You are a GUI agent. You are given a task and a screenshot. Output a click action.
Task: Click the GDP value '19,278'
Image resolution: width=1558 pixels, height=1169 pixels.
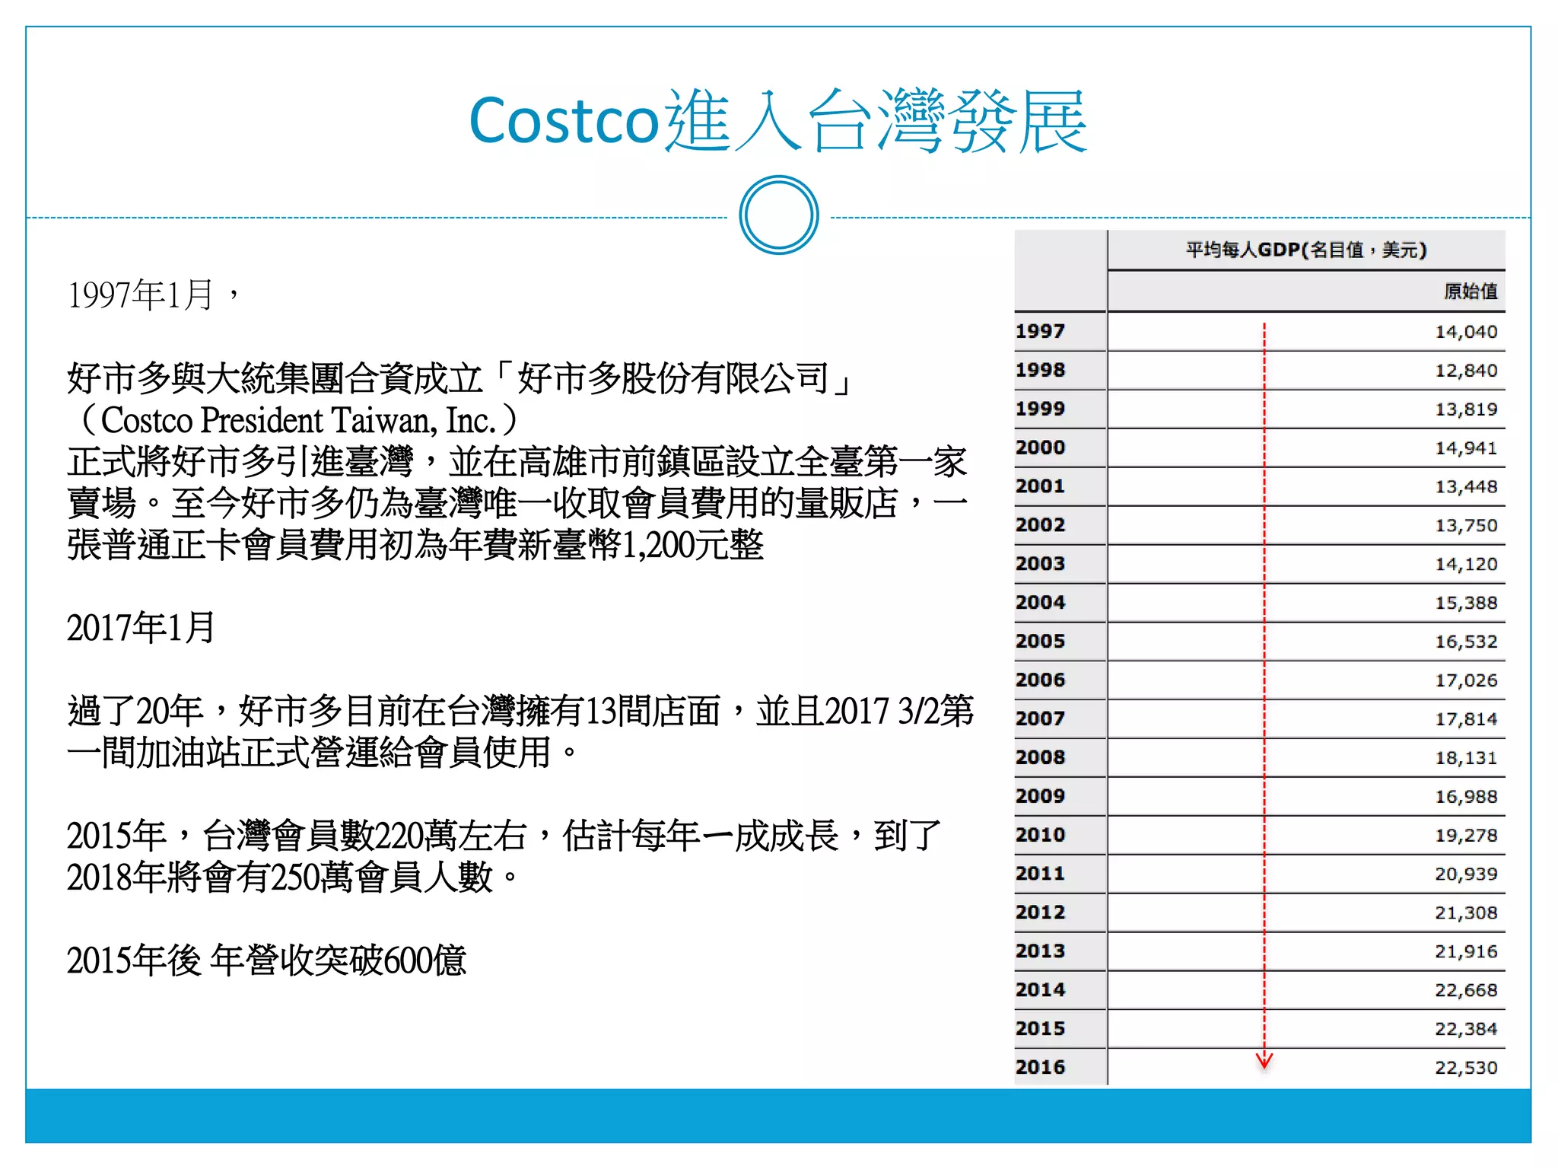coord(1466,835)
